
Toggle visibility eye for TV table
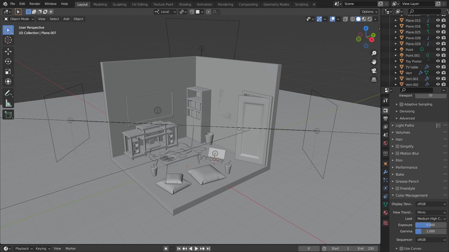pyautogui.click(x=438, y=67)
